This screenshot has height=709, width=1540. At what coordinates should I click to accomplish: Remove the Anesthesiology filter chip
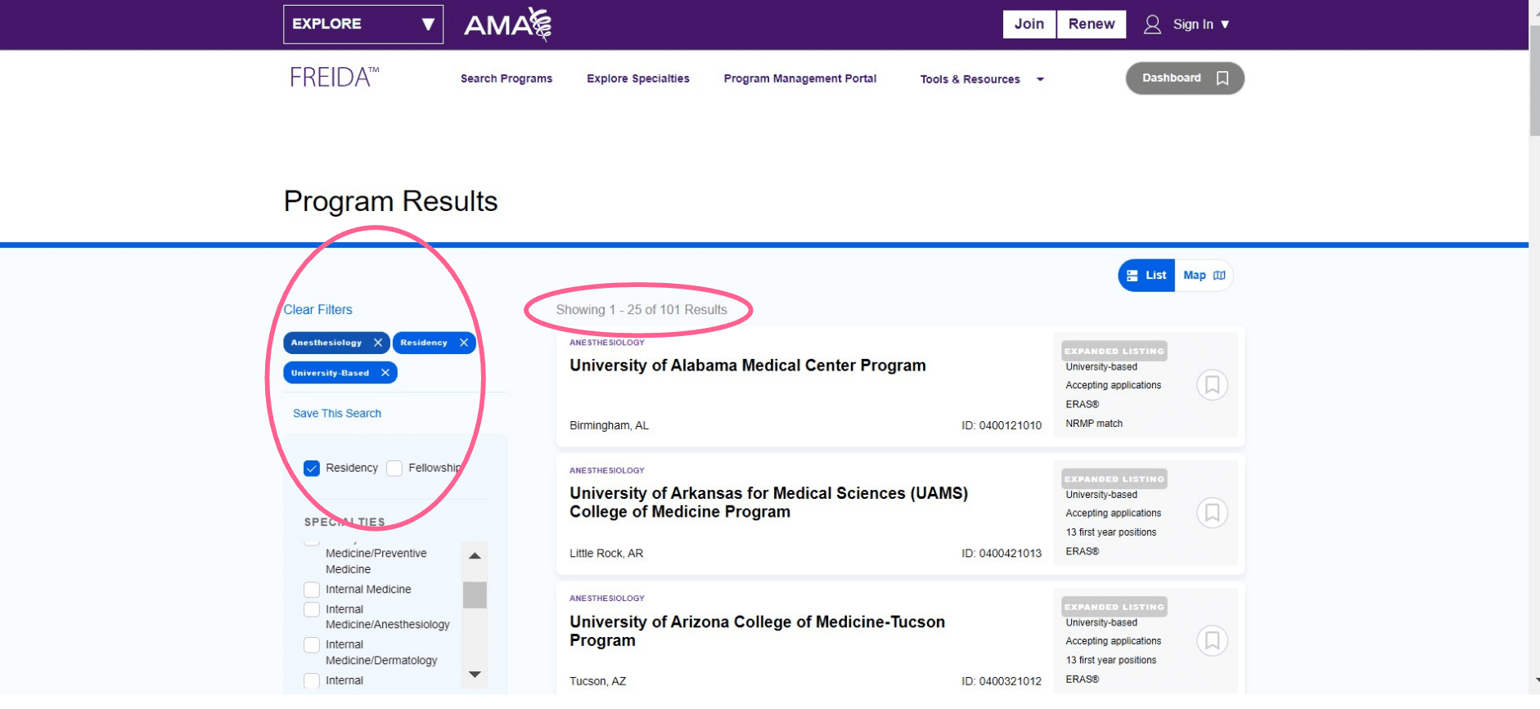[378, 343]
